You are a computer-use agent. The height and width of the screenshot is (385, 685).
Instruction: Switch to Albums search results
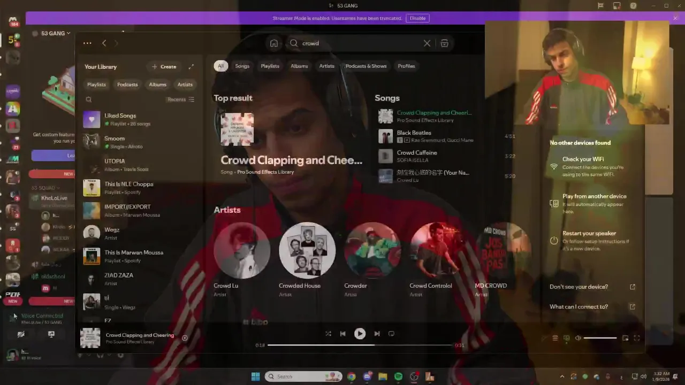(299, 66)
